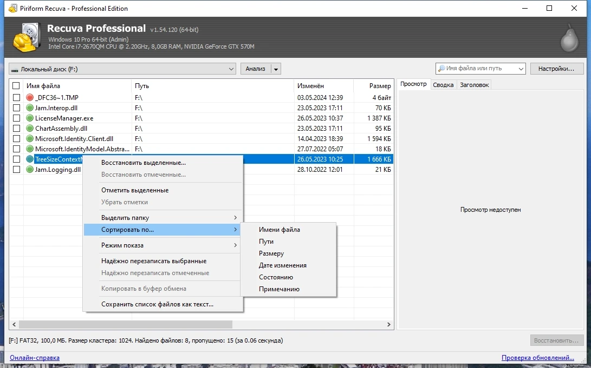591x368 pixels.
Task: Click the drive icon in the Локальный диск selector
Action: pyautogui.click(x=15, y=70)
